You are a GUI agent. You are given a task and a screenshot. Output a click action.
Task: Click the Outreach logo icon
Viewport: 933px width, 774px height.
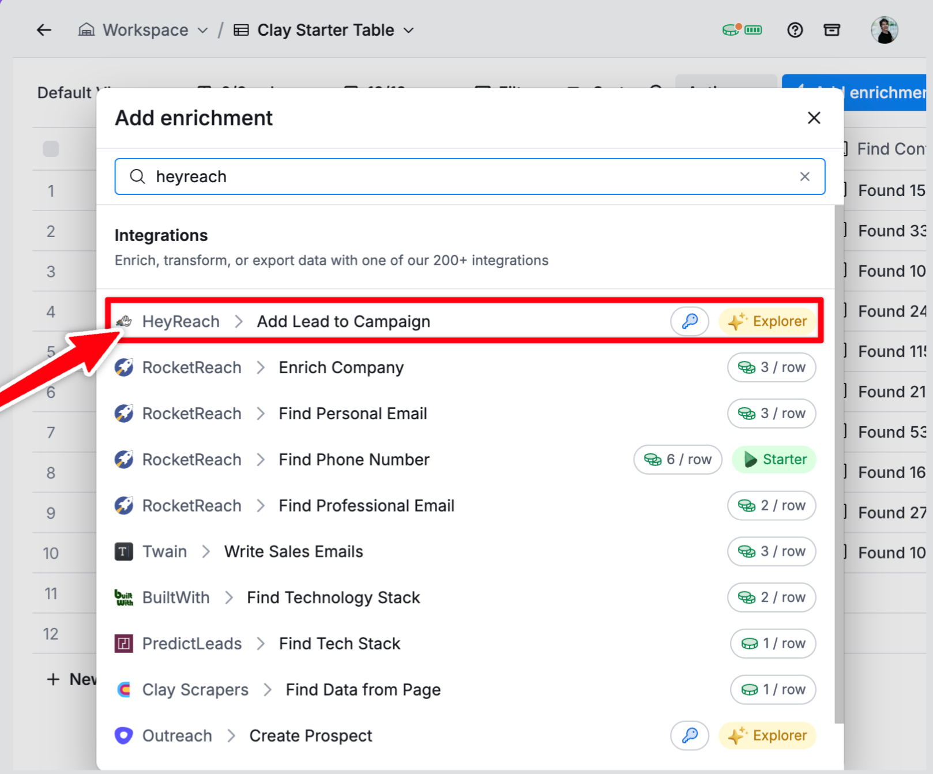pos(123,736)
